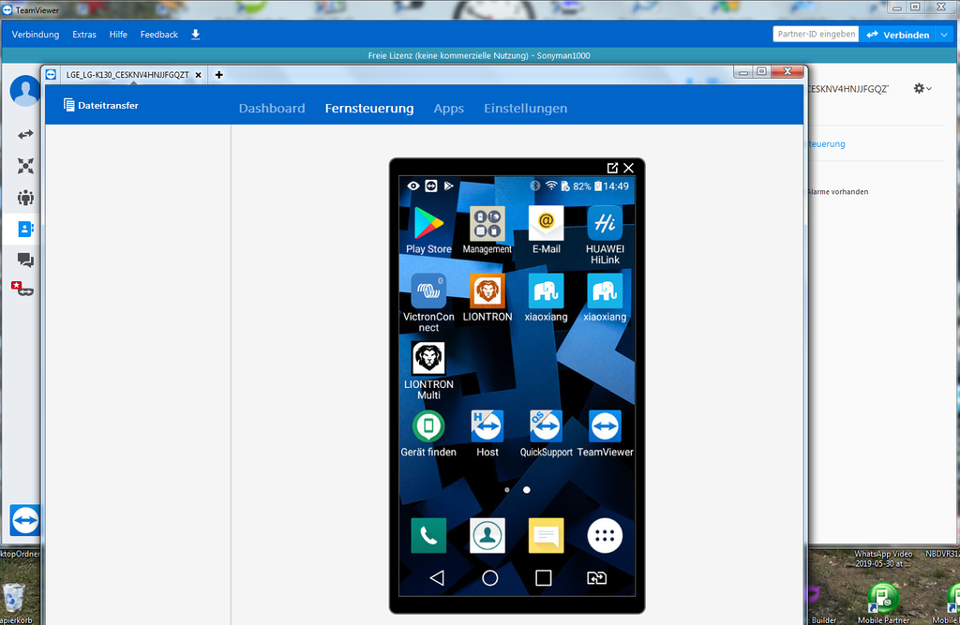This screenshot has width=960, height=625.
Task: Close the LGE_LG-K130 session tab
Action: (x=199, y=75)
